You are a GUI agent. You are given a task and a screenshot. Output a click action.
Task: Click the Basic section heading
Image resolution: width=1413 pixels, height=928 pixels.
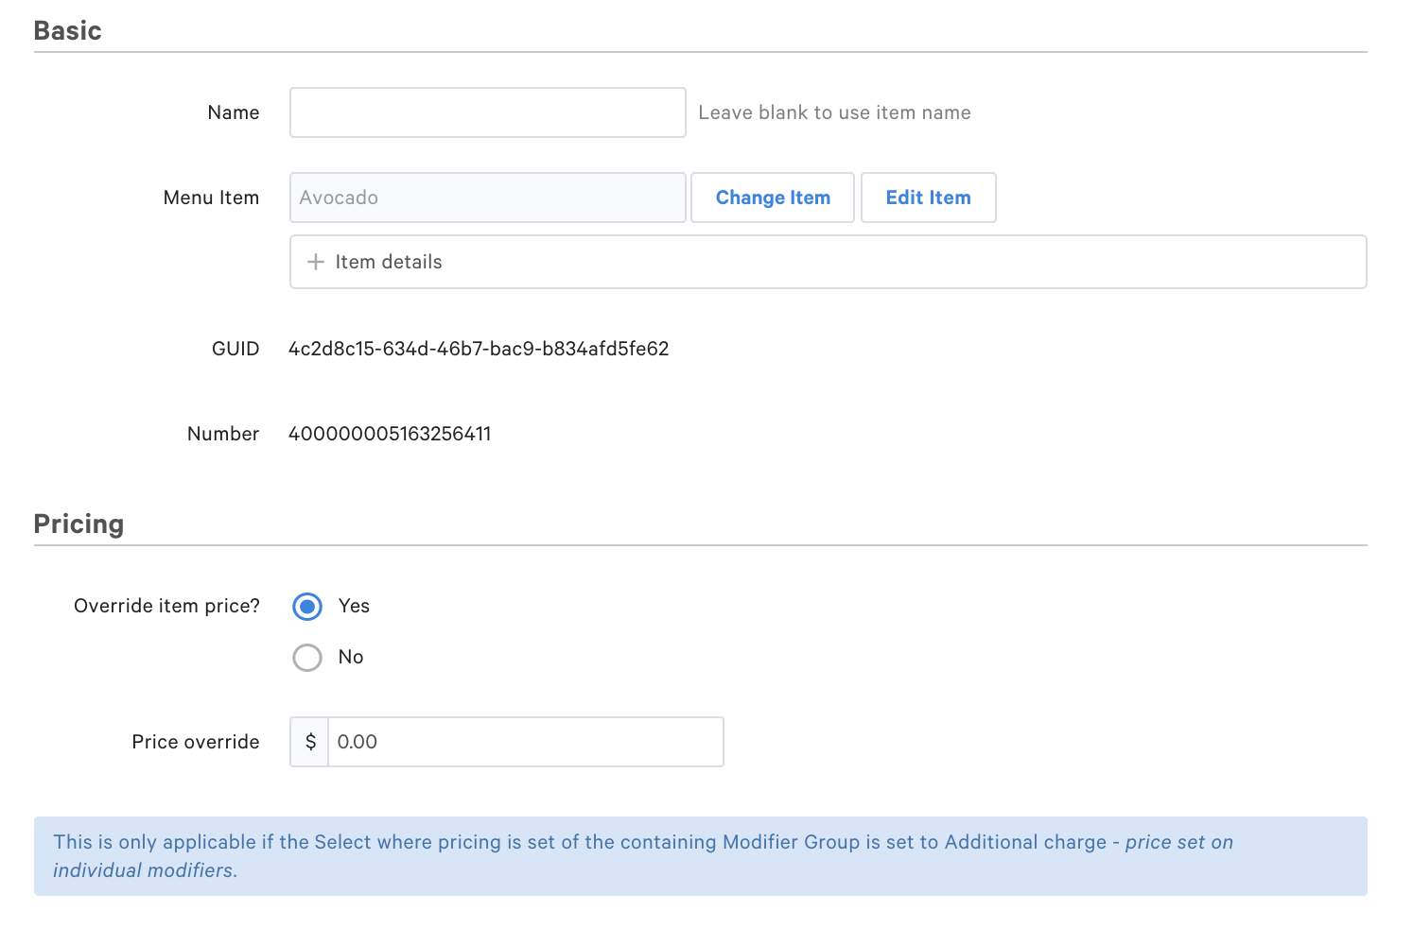tap(67, 30)
